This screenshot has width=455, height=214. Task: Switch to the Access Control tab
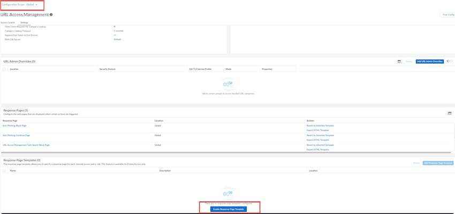tap(7, 22)
